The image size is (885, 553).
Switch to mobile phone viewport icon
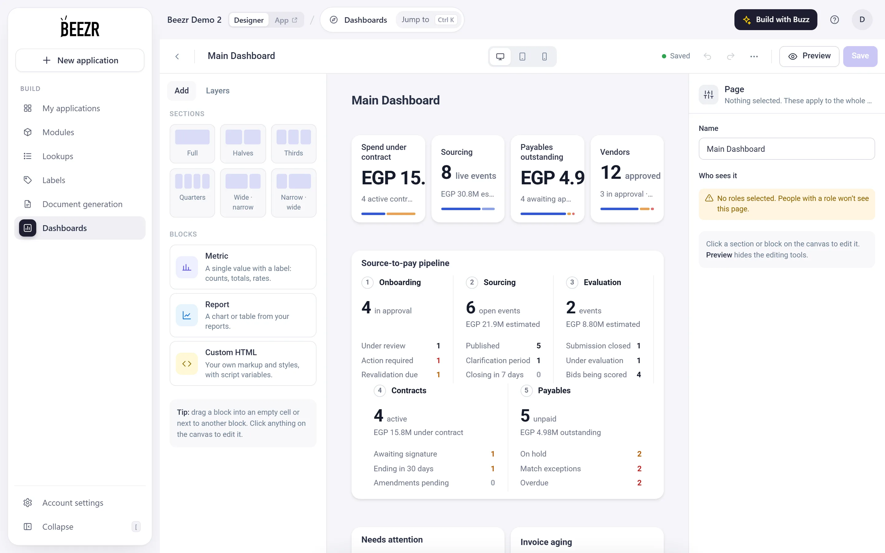click(544, 56)
